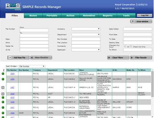Click the Add New File button
Screen dimensions: 154x118
coord(18,58)
